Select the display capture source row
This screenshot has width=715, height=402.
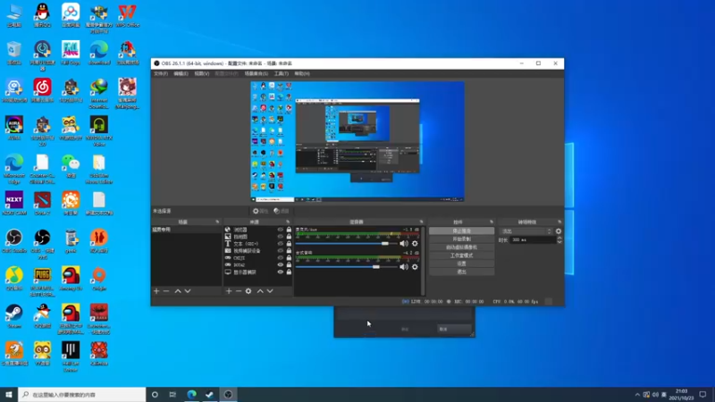tap(257, 272)
